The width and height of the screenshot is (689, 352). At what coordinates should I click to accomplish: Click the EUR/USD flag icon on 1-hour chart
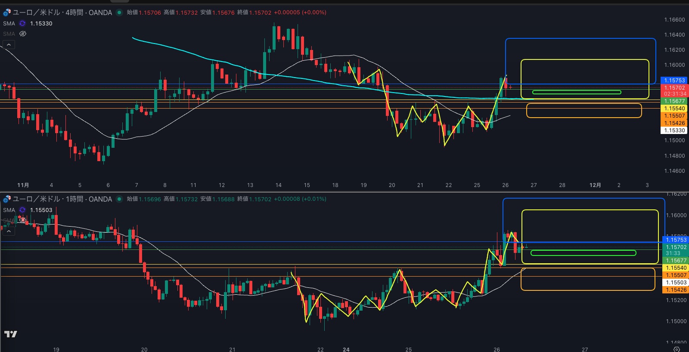tap(6, 199)
